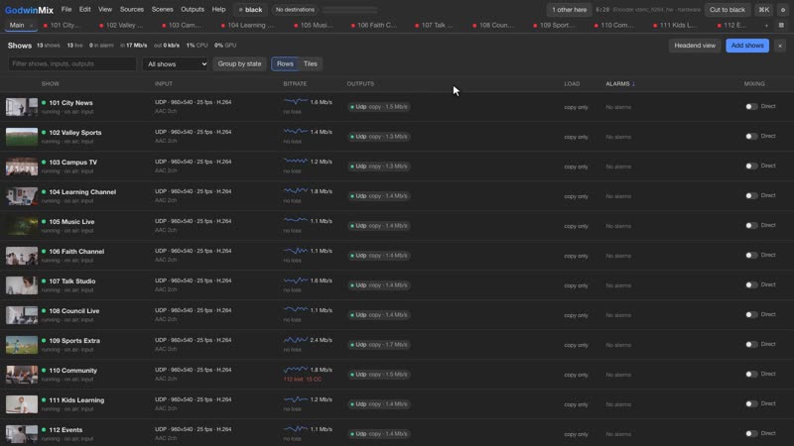Open 101 City News thumbnail preview
794x446 pixels.
click(x=22, y=107)
